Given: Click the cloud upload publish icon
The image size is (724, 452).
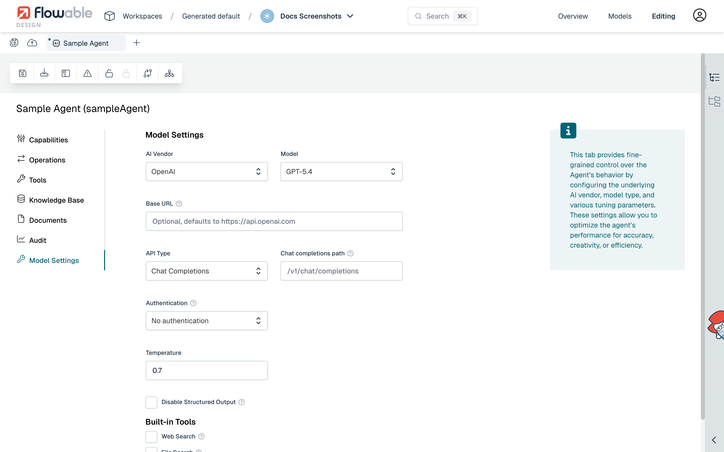Looking at the screenshot, I should pyautogui.click(x=32, y=43).
